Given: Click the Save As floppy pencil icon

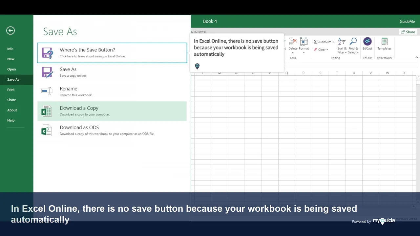Looking at the screenshot, I should point(47,72).
